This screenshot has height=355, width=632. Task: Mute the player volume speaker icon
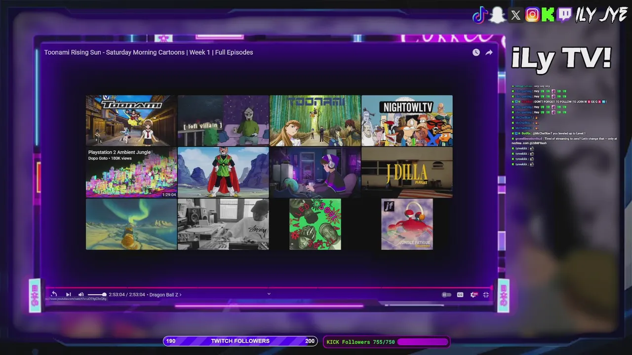[81, 294]
